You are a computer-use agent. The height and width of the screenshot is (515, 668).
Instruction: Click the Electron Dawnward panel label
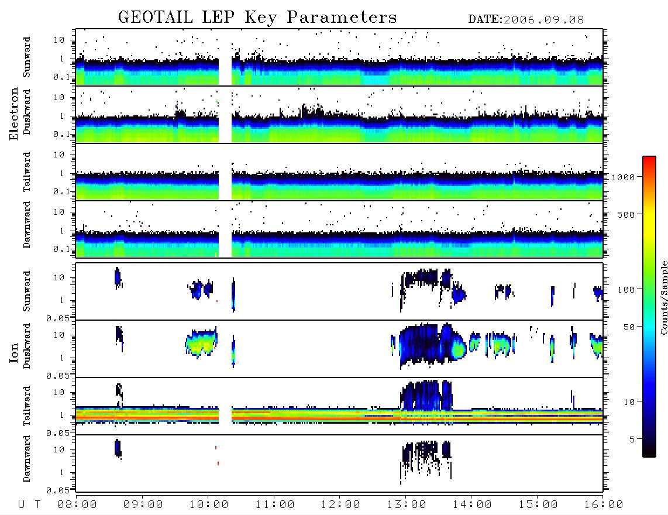(27, 225)
